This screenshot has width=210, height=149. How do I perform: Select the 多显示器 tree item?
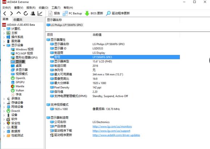coord(19,70)
